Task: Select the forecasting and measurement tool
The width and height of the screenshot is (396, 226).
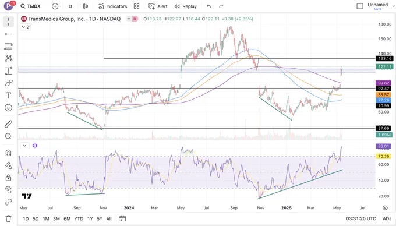Action: 8,71
